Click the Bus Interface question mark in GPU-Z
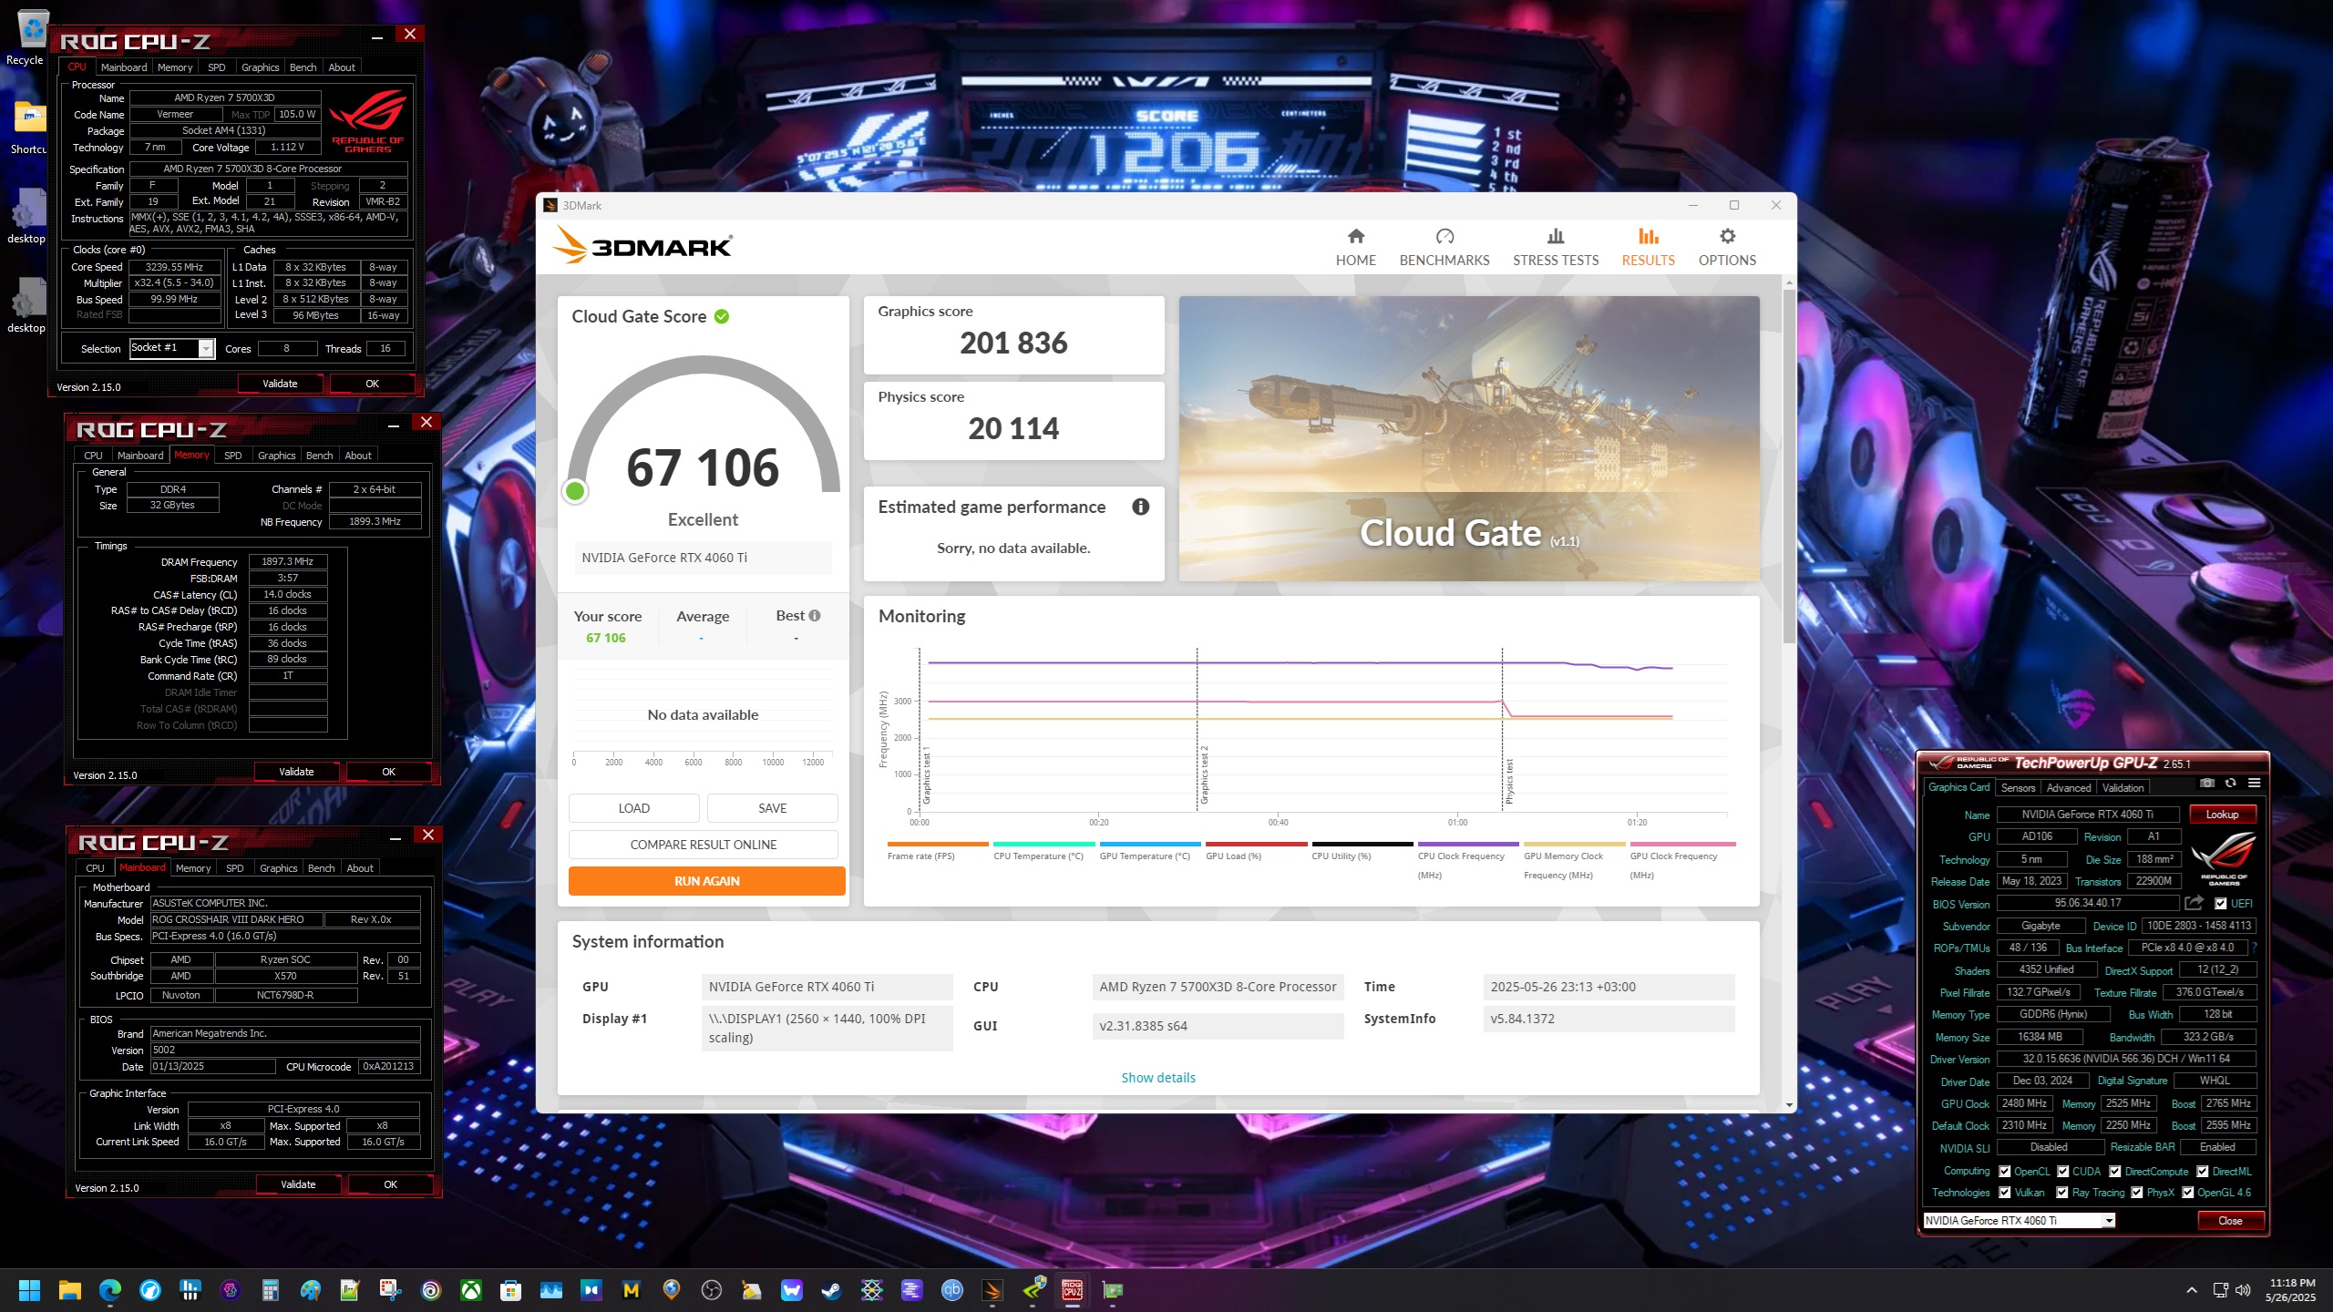 2255,948
